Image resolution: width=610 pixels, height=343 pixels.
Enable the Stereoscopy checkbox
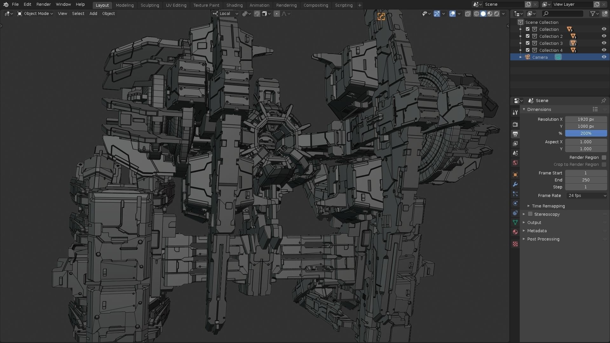tap(530, 214)
